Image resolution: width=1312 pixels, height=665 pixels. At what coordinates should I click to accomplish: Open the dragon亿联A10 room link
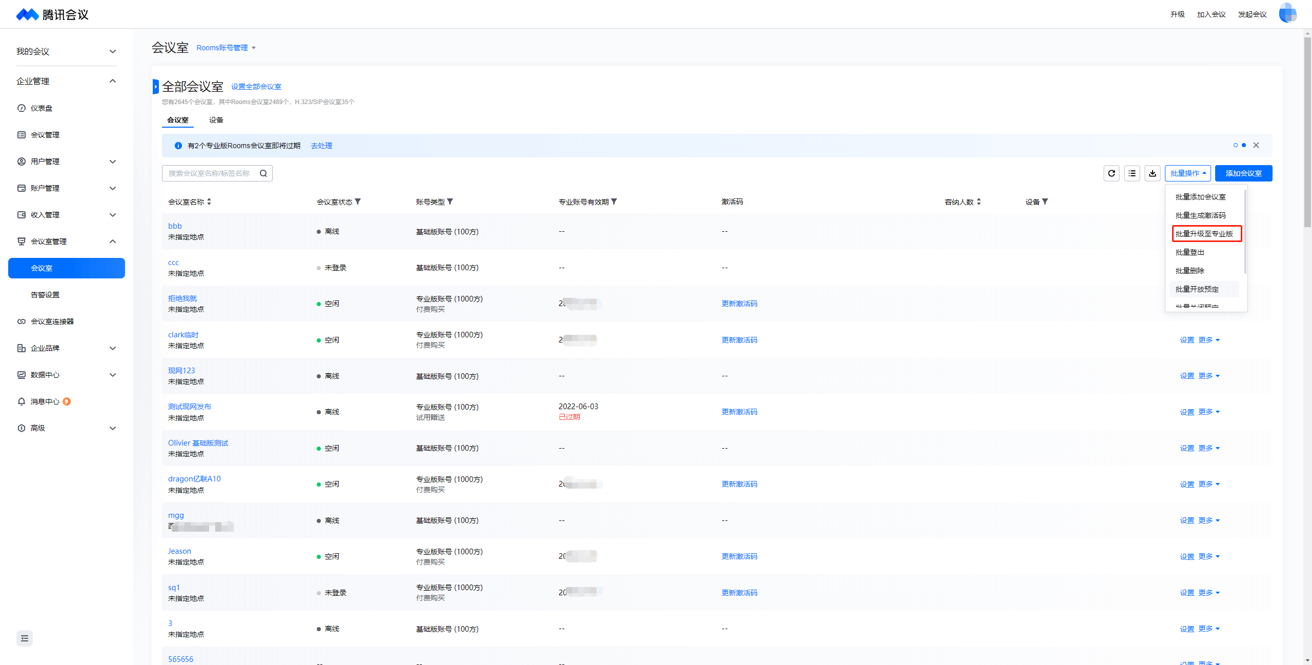[194, 479]
